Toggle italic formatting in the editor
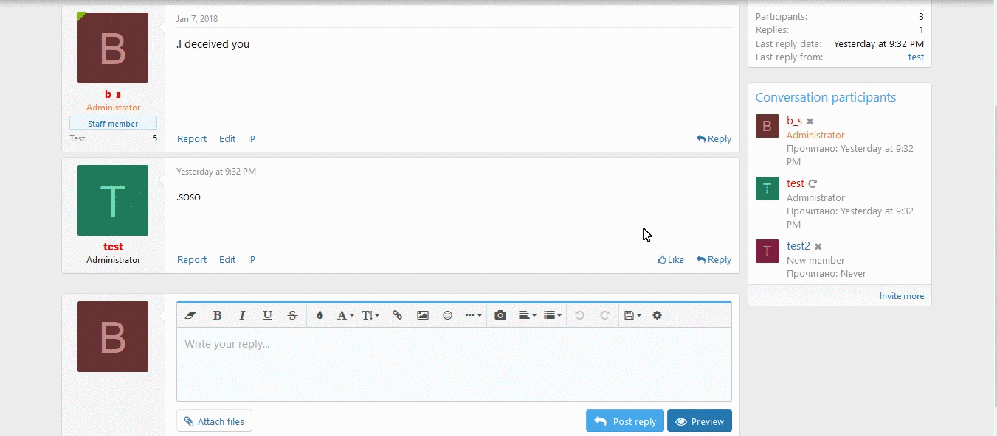The width and height of the screenshot is (997, 436). pos(242,315)
